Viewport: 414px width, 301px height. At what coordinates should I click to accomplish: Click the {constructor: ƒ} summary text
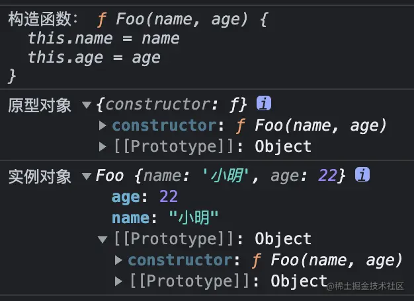pos(171,105)
